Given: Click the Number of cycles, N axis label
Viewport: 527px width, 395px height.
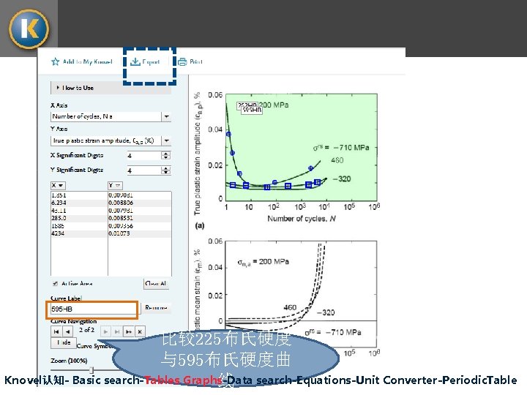Looking at the screenshot, I should [x=302, y=219].
